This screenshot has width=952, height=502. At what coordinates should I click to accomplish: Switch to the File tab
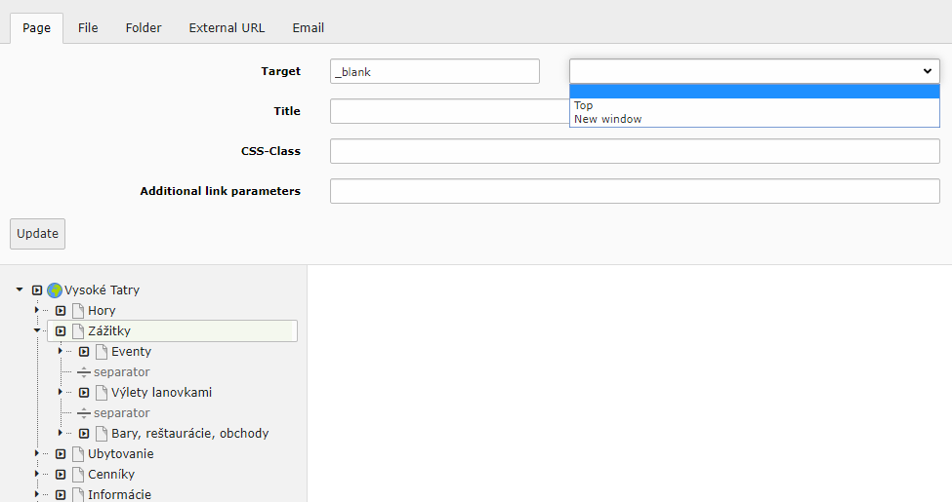[88, 28]
